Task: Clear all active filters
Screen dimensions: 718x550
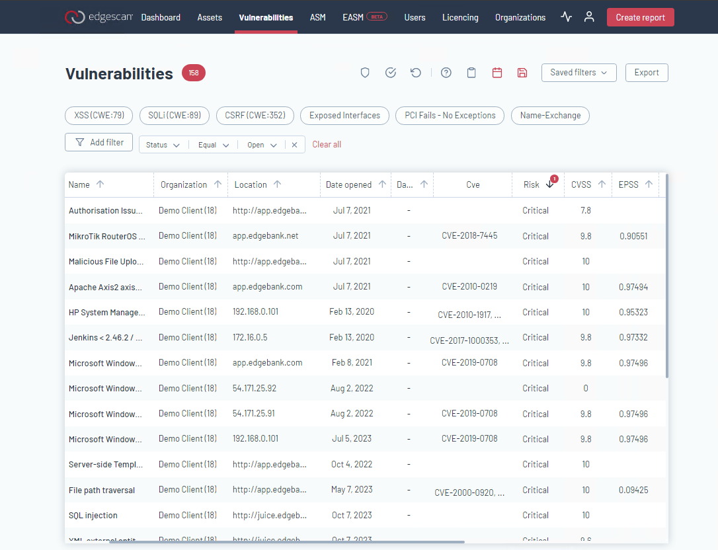Action: [327, 144]
